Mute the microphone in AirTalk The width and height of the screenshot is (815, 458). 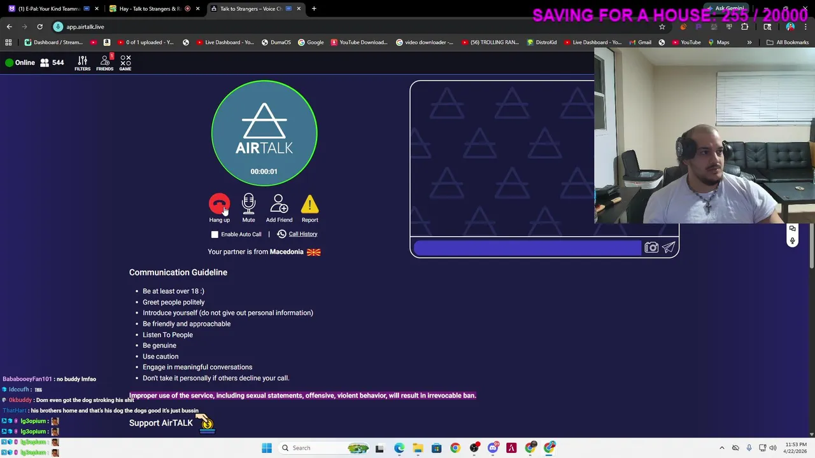(x=248, y=204)
